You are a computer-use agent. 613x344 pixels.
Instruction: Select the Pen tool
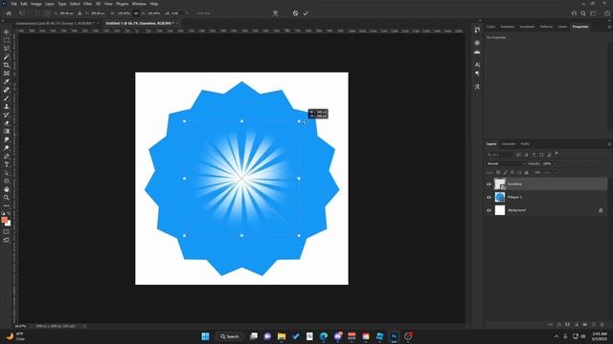pos(7,156)
